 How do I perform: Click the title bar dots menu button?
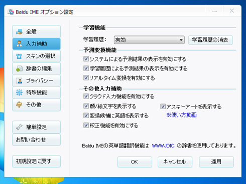click(x=215, y=11)
